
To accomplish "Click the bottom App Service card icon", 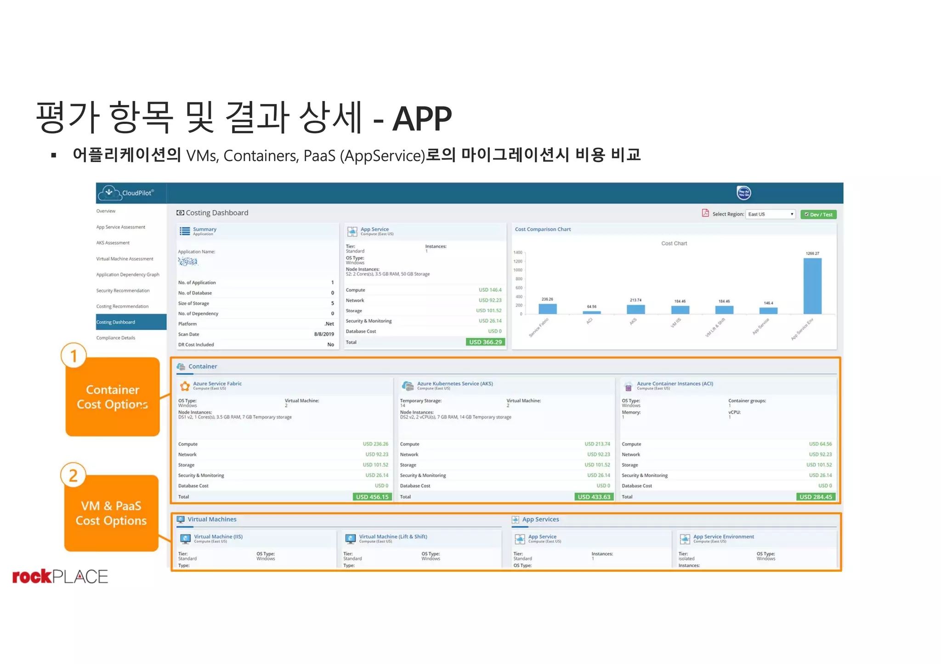I will (520, 539).
